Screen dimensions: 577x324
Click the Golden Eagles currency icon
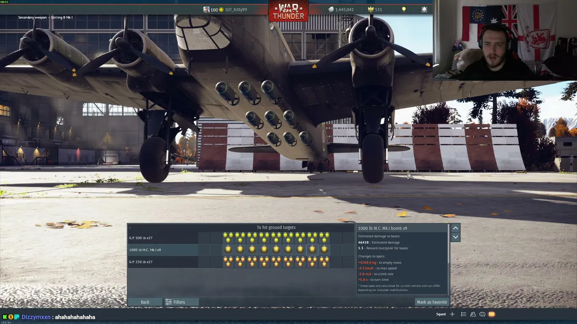point(371,9)
